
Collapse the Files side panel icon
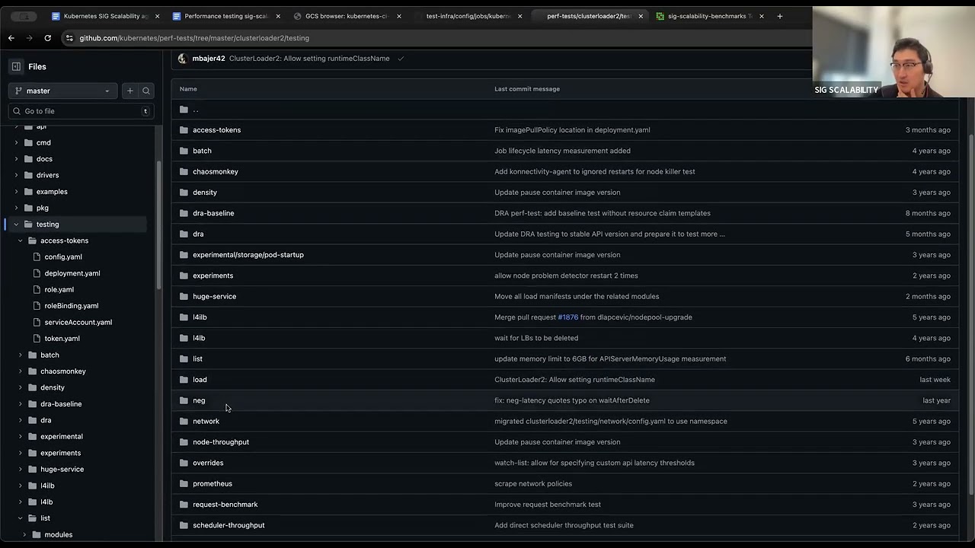[16, 66]
